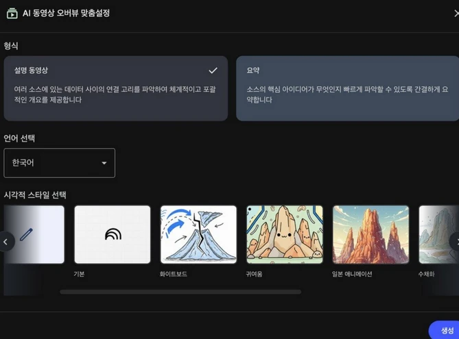
Task: Select the 수채화 watercolor style thumbnail
Action: pos(438,234)
